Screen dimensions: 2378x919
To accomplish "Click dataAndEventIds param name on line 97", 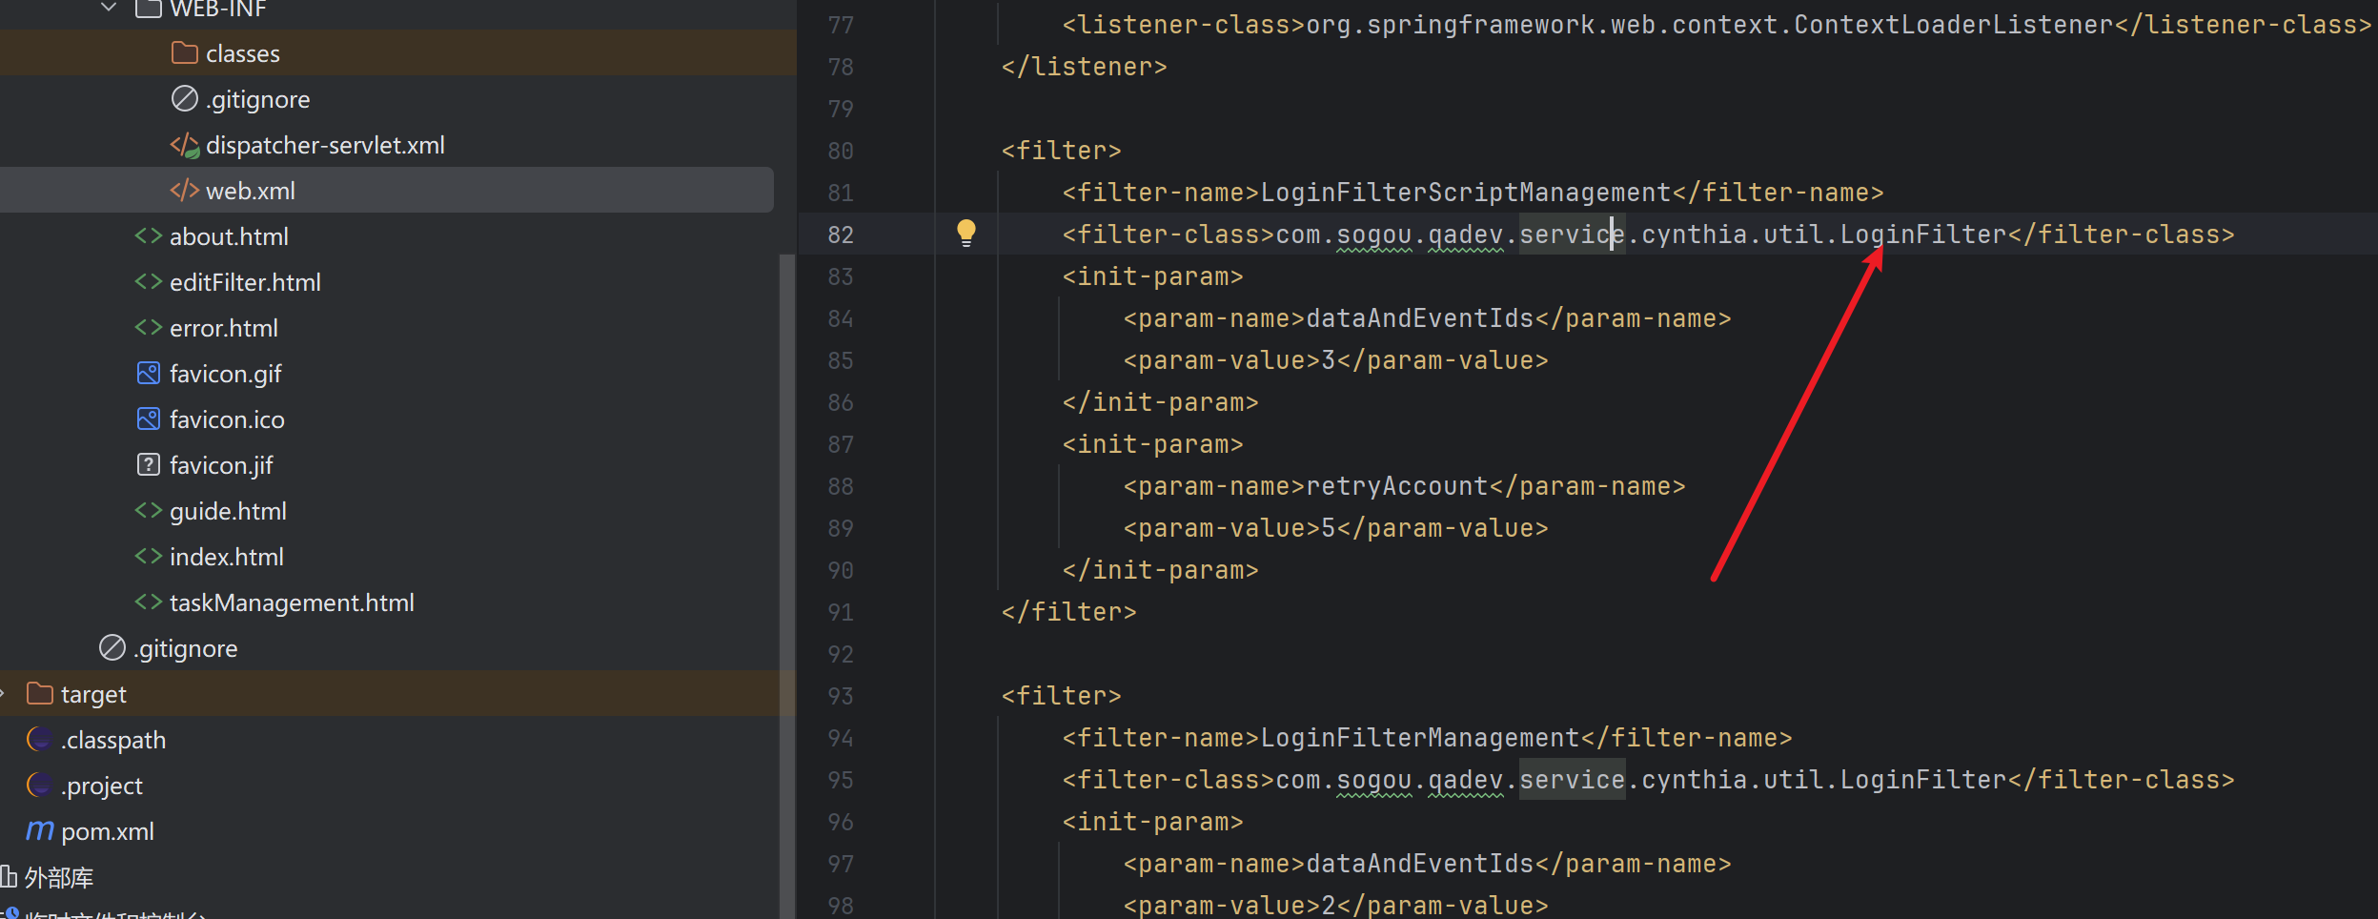I will click(1420, 864).
